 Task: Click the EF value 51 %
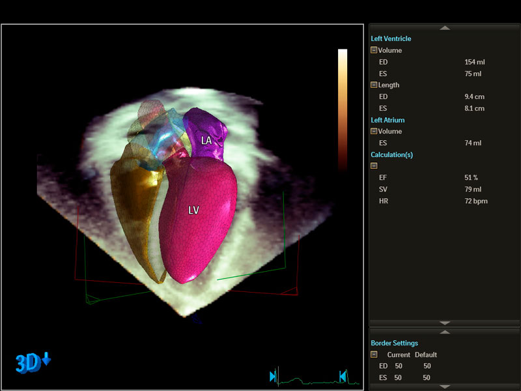pos(471,177)
